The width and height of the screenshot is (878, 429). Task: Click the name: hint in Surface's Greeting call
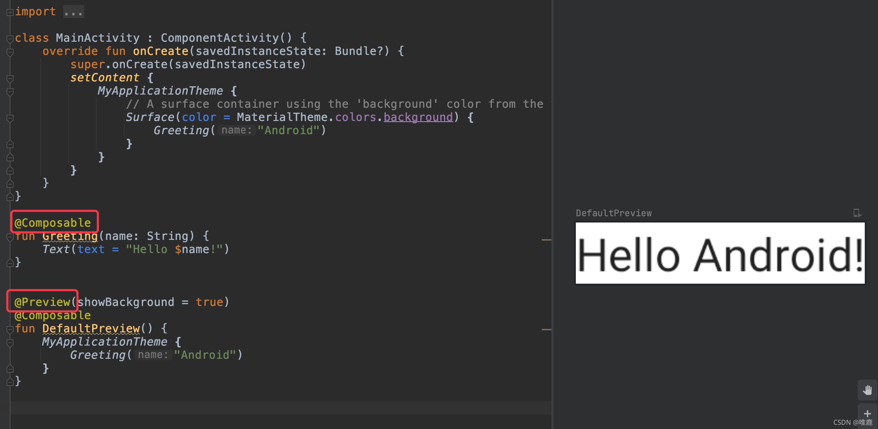click(237, 130)
